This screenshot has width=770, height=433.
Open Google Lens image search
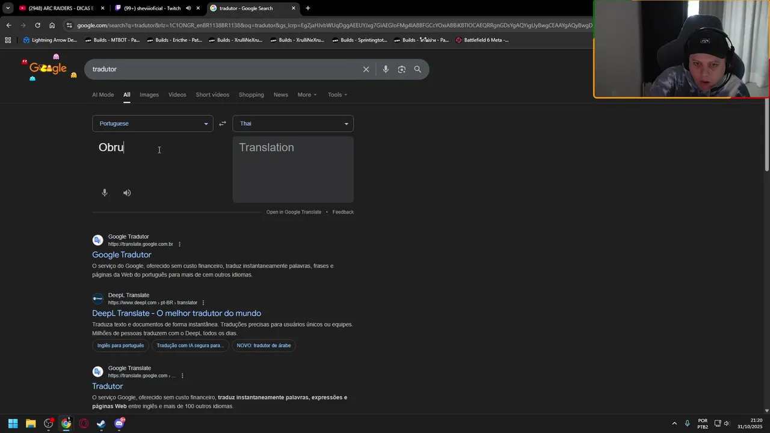tap(402, 69)
